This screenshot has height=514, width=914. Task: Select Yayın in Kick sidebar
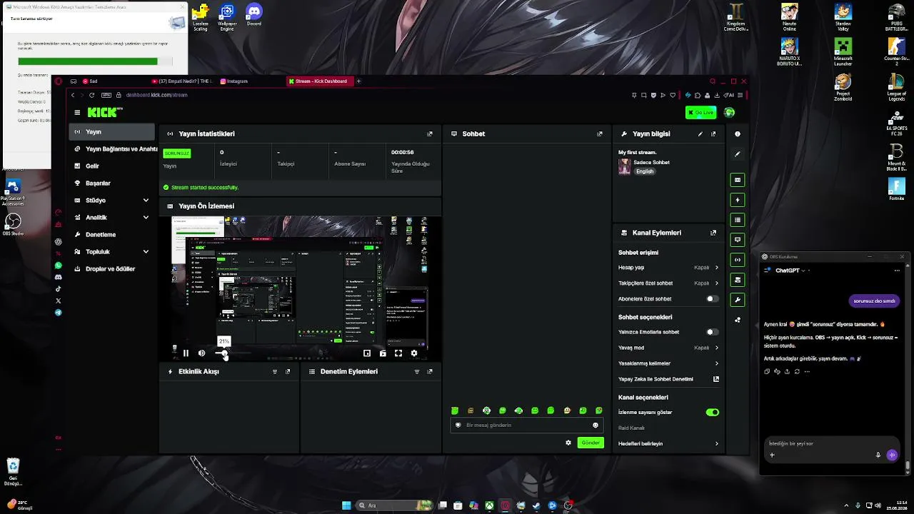(112, 132)
